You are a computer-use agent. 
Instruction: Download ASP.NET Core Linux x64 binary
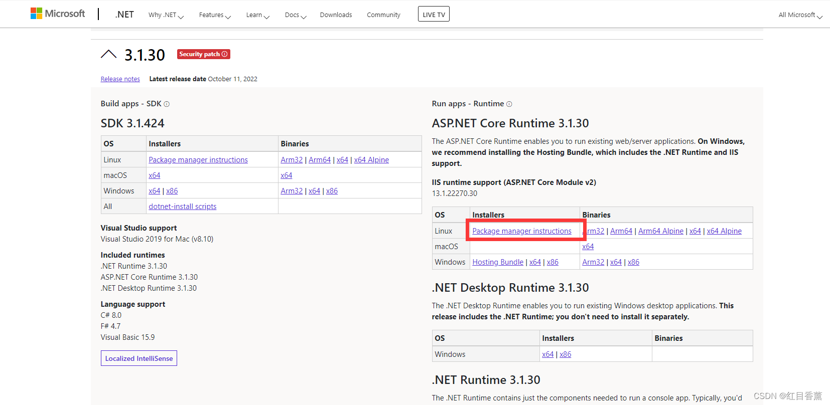click(695, 231)
